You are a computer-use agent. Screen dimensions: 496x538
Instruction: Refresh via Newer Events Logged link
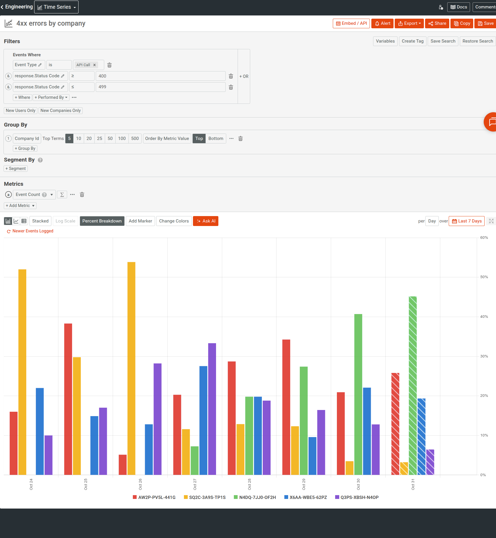pos(29,231)
